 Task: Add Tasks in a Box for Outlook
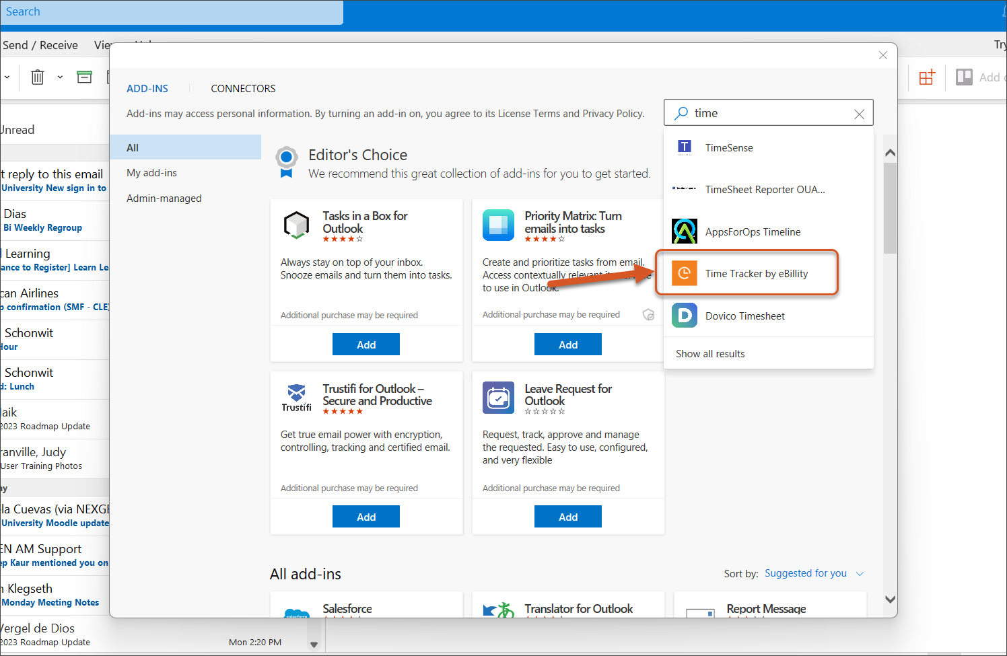pyautogui.click(x=366, y=344)
